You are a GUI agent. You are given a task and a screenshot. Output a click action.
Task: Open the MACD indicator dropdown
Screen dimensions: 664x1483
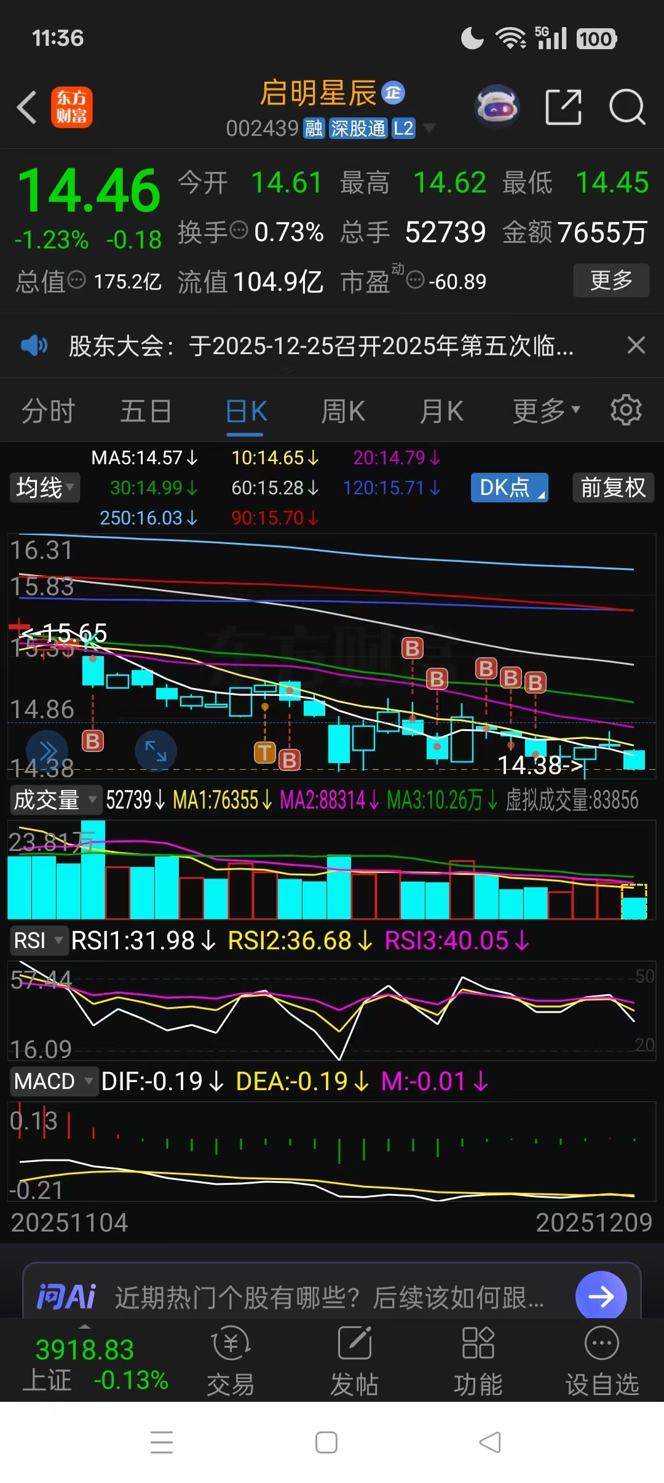pos(53,1082)
